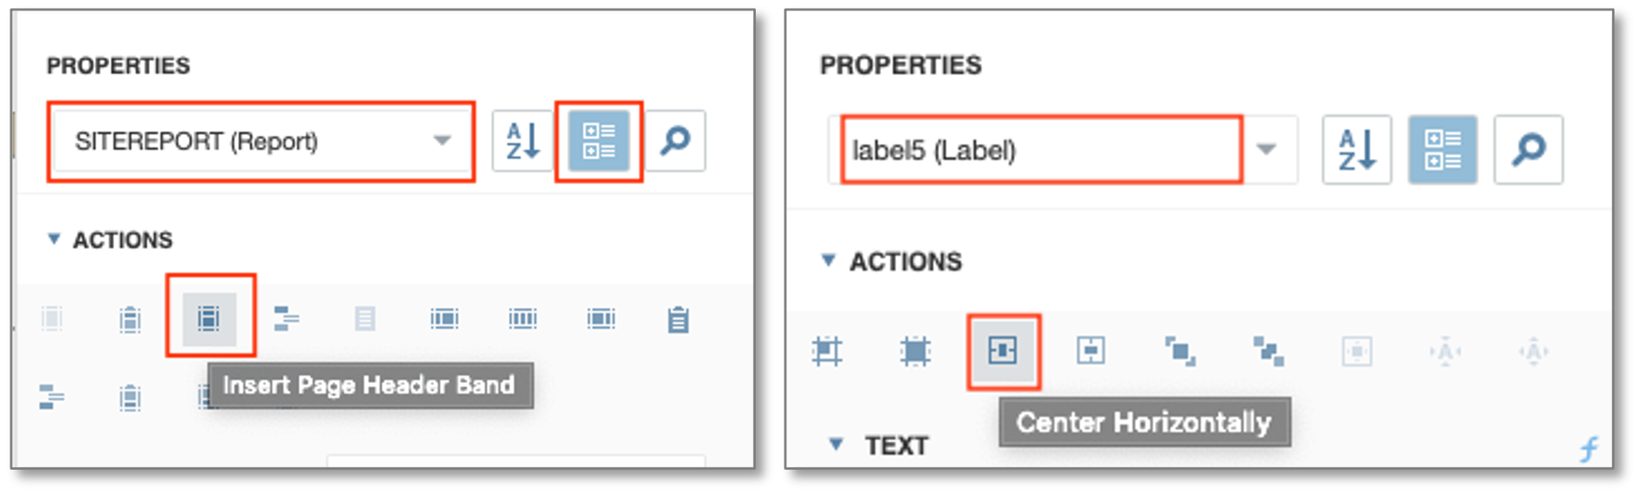1640x492 pixels.
Task: Collapse the ACTIONS section under label5
Action: [828, 260]
